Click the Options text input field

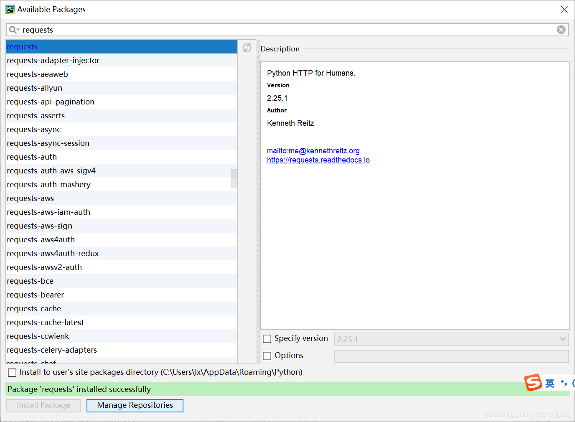(451, 356)
